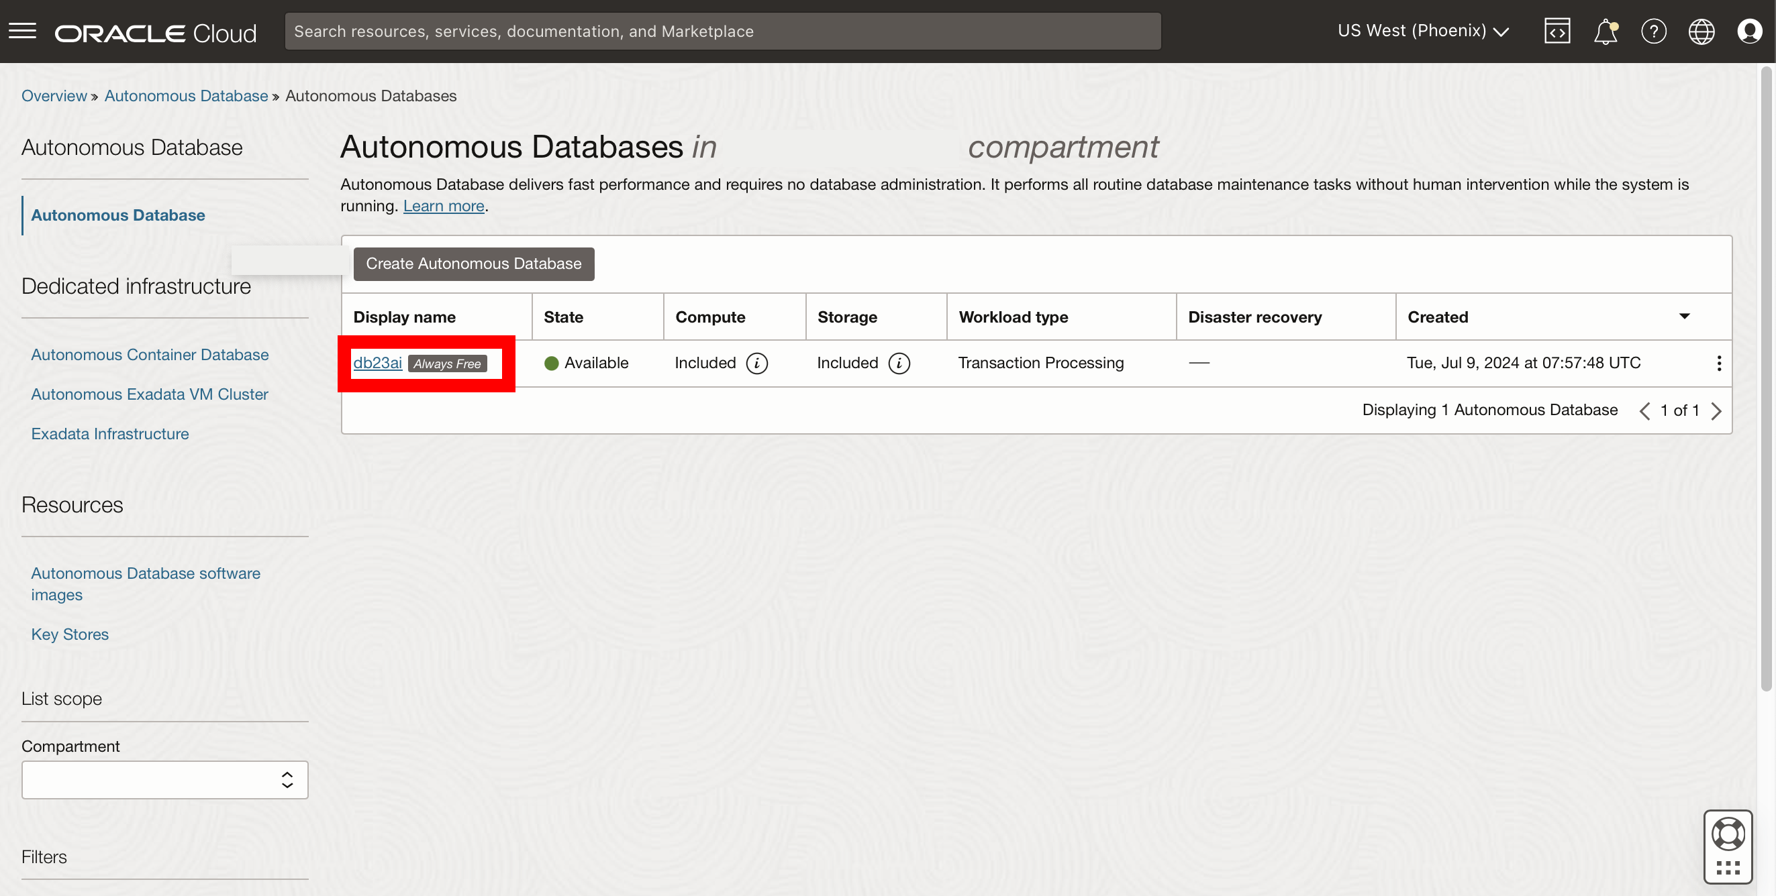
Task: Click the Workload type column header
Action: (1014, 317)
